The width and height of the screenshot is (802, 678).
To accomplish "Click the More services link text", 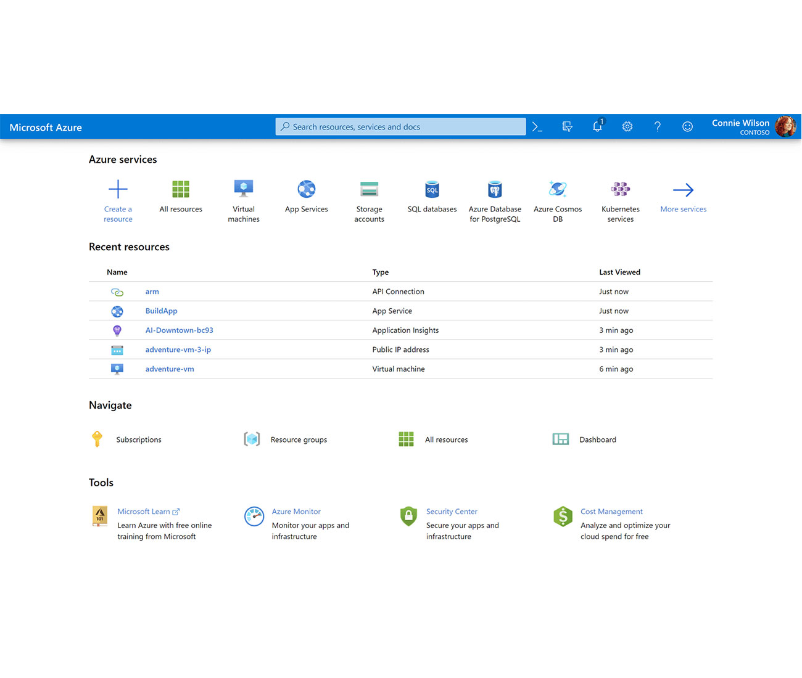I will 684,209.
